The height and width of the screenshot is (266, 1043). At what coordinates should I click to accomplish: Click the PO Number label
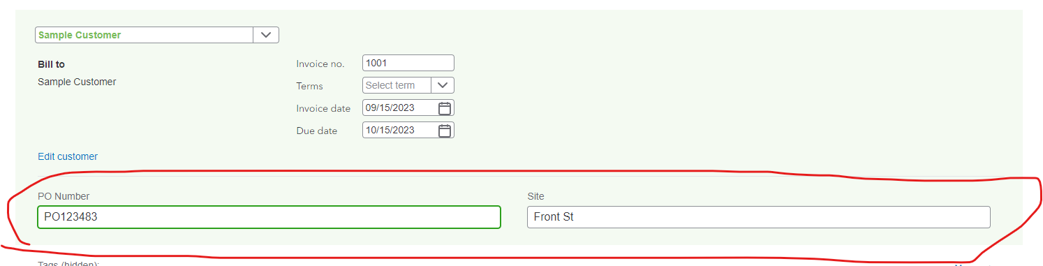(x=64, y=196)
